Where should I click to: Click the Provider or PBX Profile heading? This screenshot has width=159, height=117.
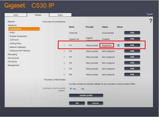click(x=55, y=80)
